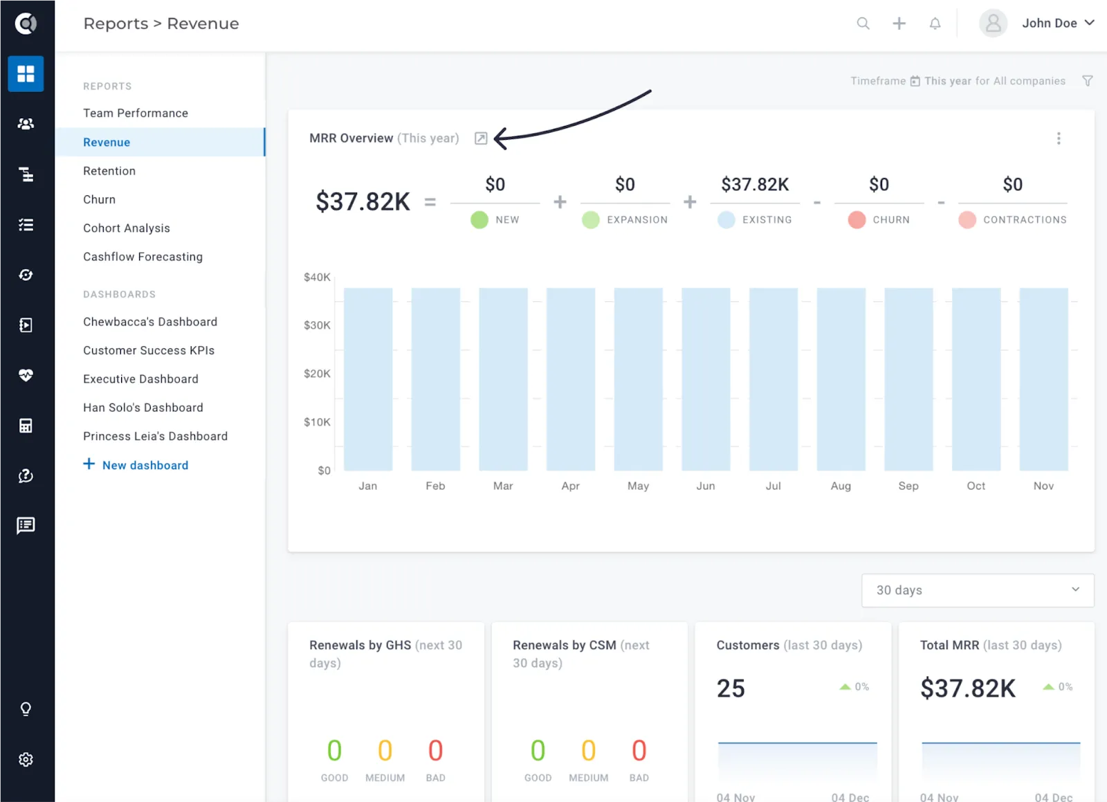The height and width of the screenshot is (802, 1107).
Task: Open the 30 days dropdown
Action: point(977,590)
